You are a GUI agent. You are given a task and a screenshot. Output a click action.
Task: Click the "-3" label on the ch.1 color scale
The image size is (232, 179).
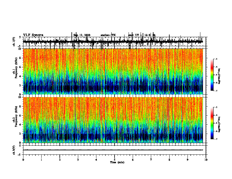point(216,59)
